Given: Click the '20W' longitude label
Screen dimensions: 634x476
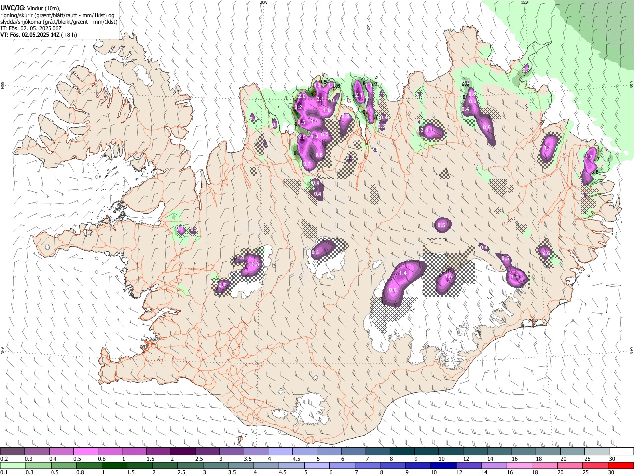Looking at the screenshot, I should (264, 2).
